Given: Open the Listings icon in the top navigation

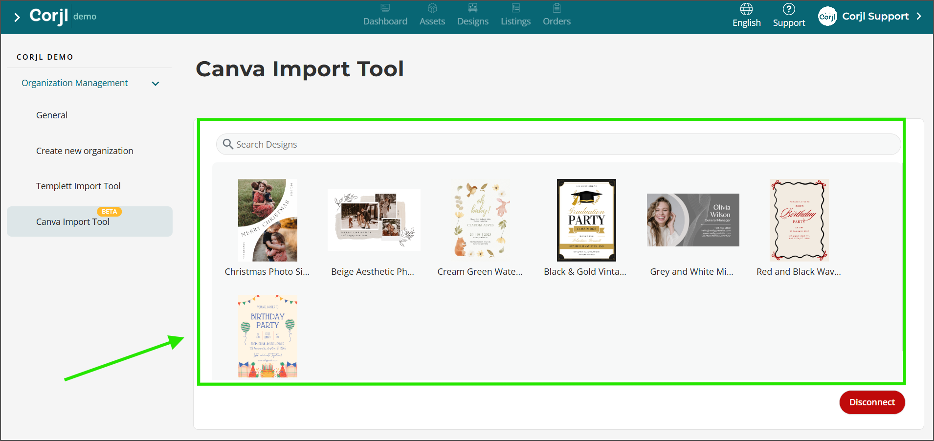Looking at the screenshot, I should pyautogui.click(x=515, y=8).
